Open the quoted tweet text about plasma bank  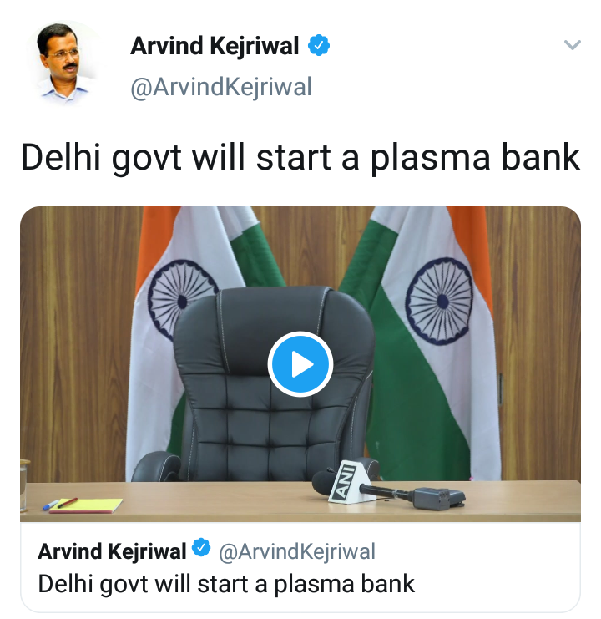tap(226, 584)
